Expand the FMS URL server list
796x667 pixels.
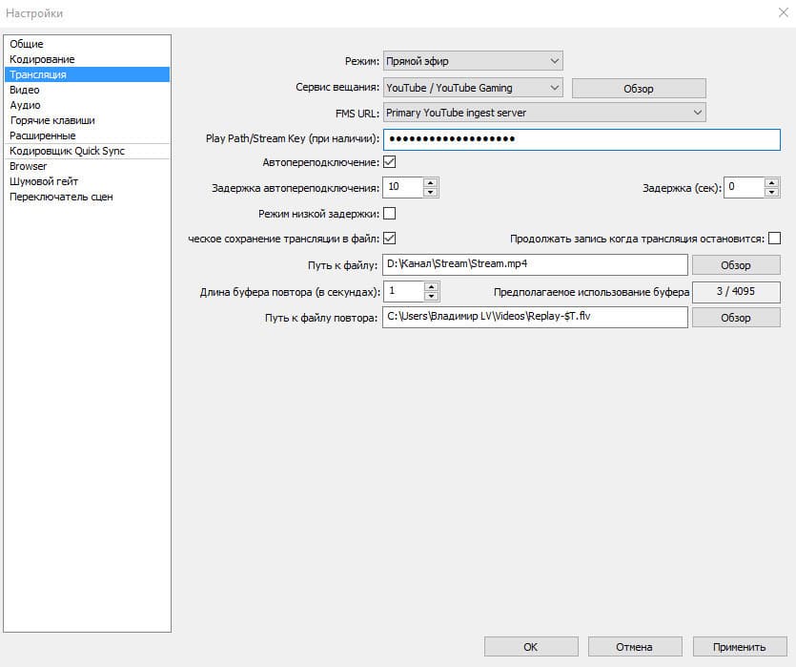click(x=544, y=113)
